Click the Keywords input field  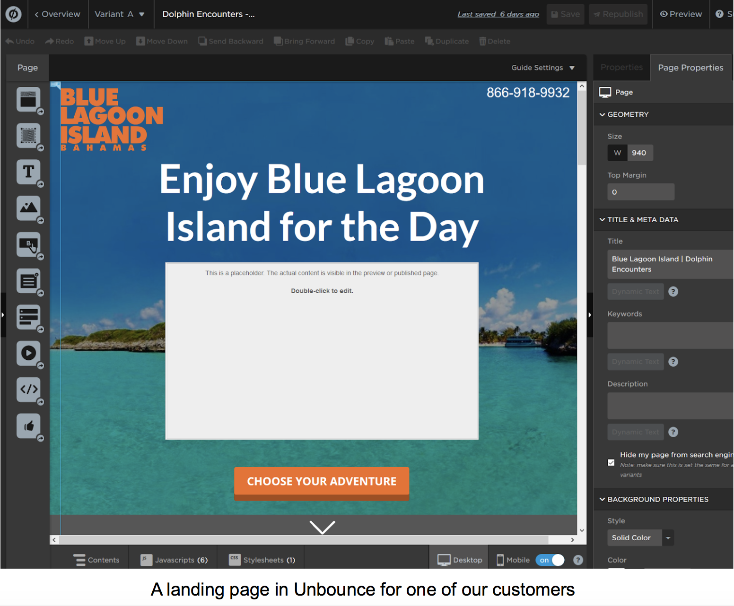pyautogui.click(x=670, y=336)
